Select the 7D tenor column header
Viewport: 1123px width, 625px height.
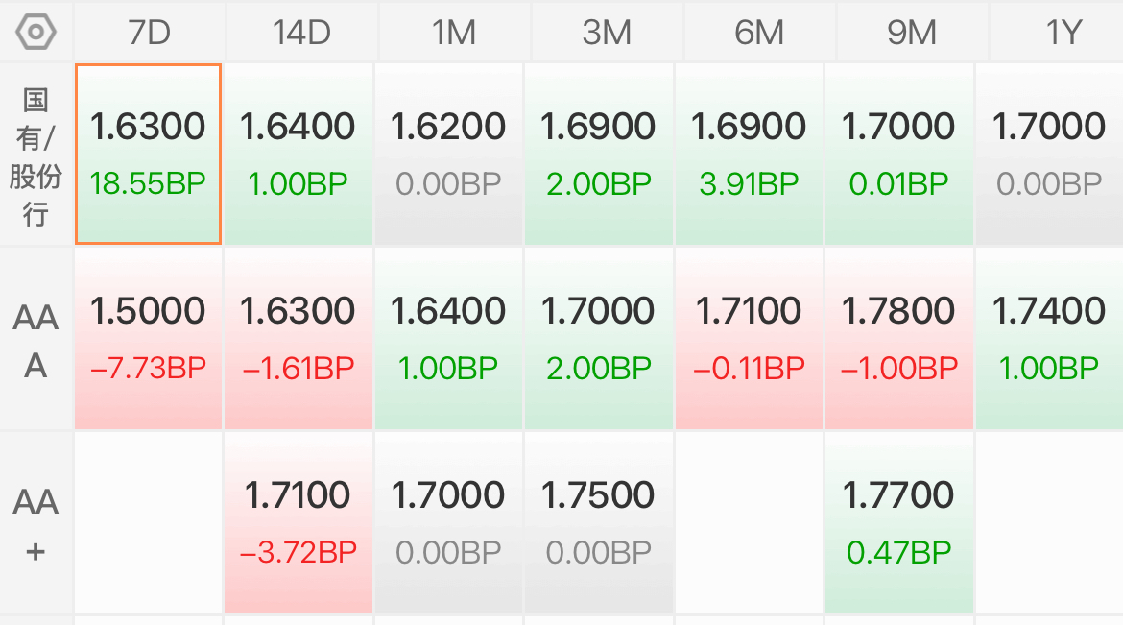point(149,33)
